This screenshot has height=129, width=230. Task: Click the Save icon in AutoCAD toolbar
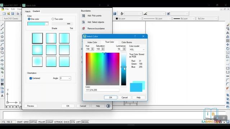[13, 14]
